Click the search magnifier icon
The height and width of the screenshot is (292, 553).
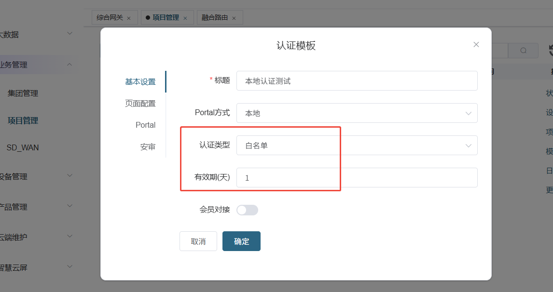(x=523, y=51)
